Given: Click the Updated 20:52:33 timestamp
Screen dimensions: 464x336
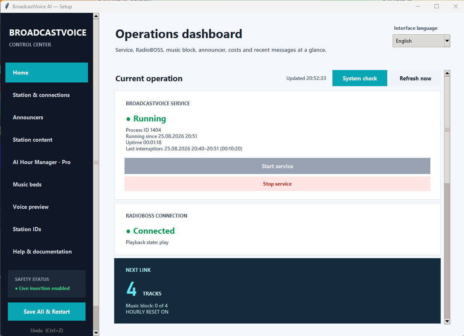Looking at the screenshot, I should (306, 78).
